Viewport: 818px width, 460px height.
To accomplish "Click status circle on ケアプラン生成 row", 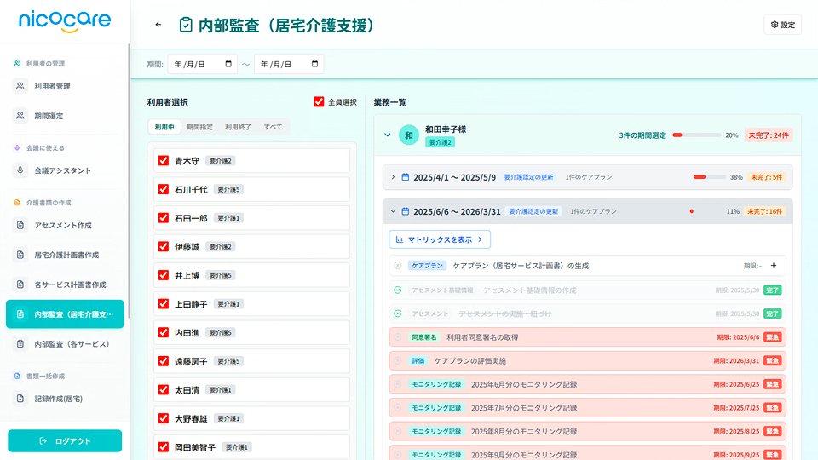I will (398, 266).
